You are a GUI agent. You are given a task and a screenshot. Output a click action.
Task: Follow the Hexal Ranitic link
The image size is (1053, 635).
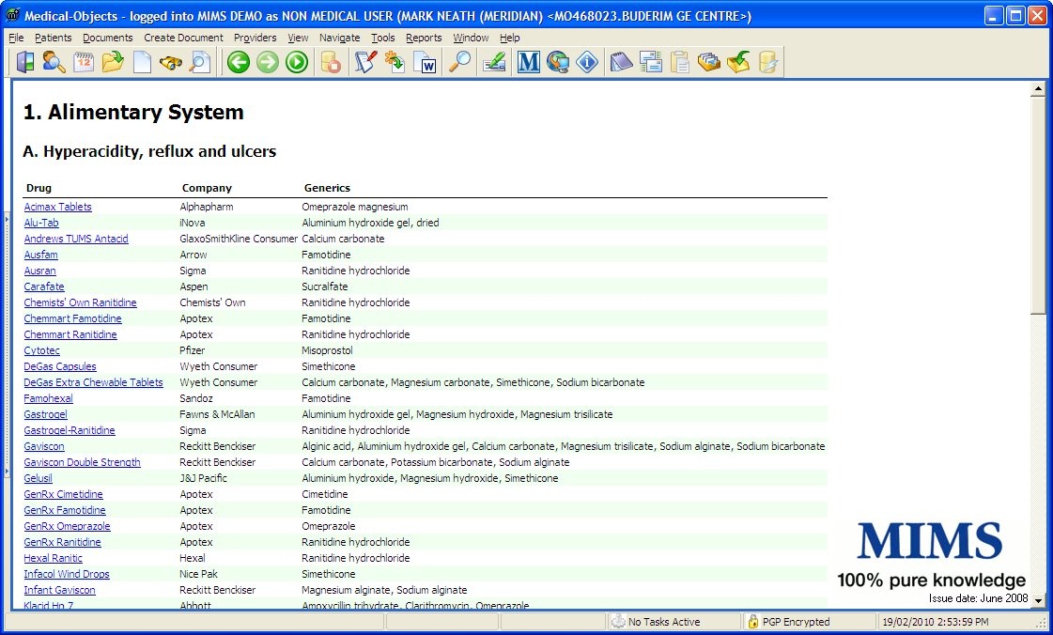pyautogui.click(x=53, y=558)
